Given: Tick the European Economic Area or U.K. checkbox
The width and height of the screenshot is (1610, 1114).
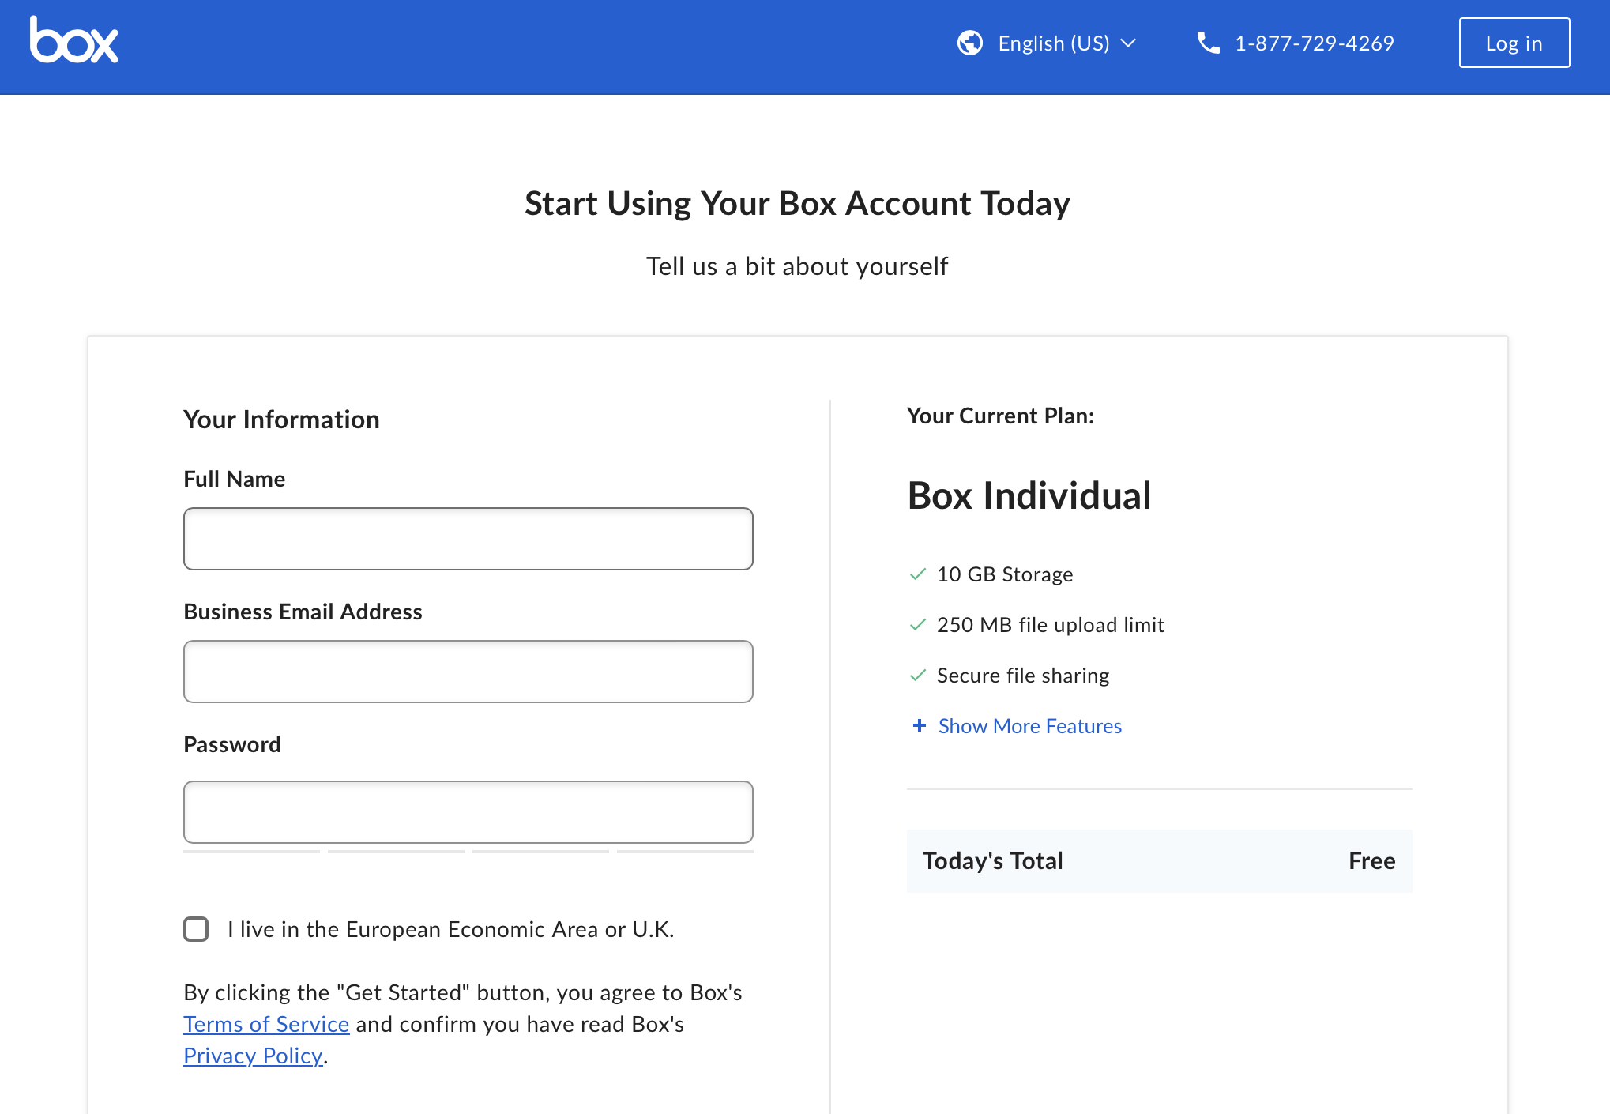Looking at the screenshot, I should [x=196, y=929].
